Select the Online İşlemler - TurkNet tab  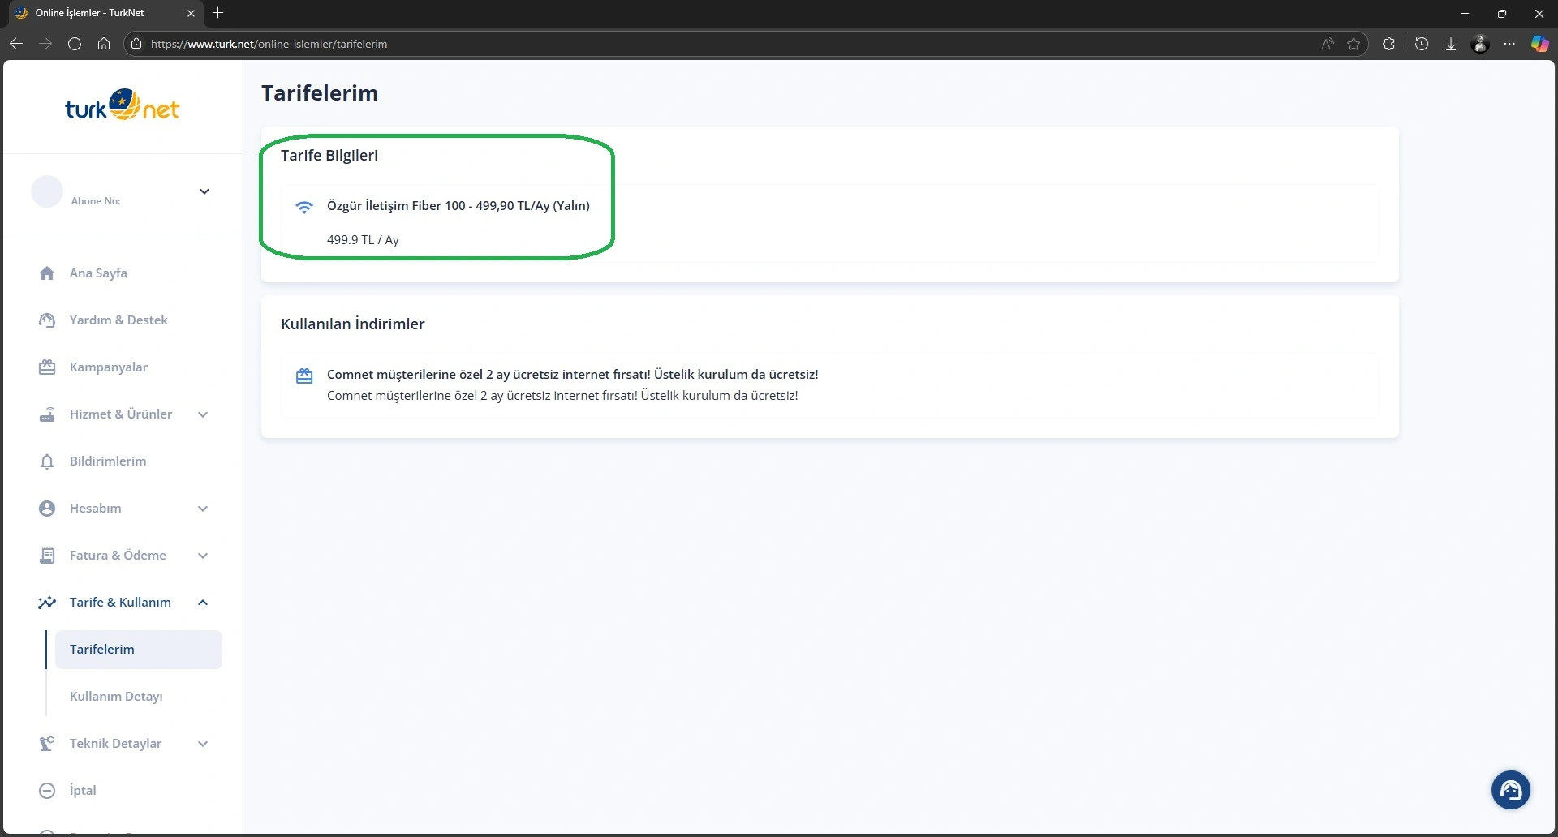coord(105,13)
